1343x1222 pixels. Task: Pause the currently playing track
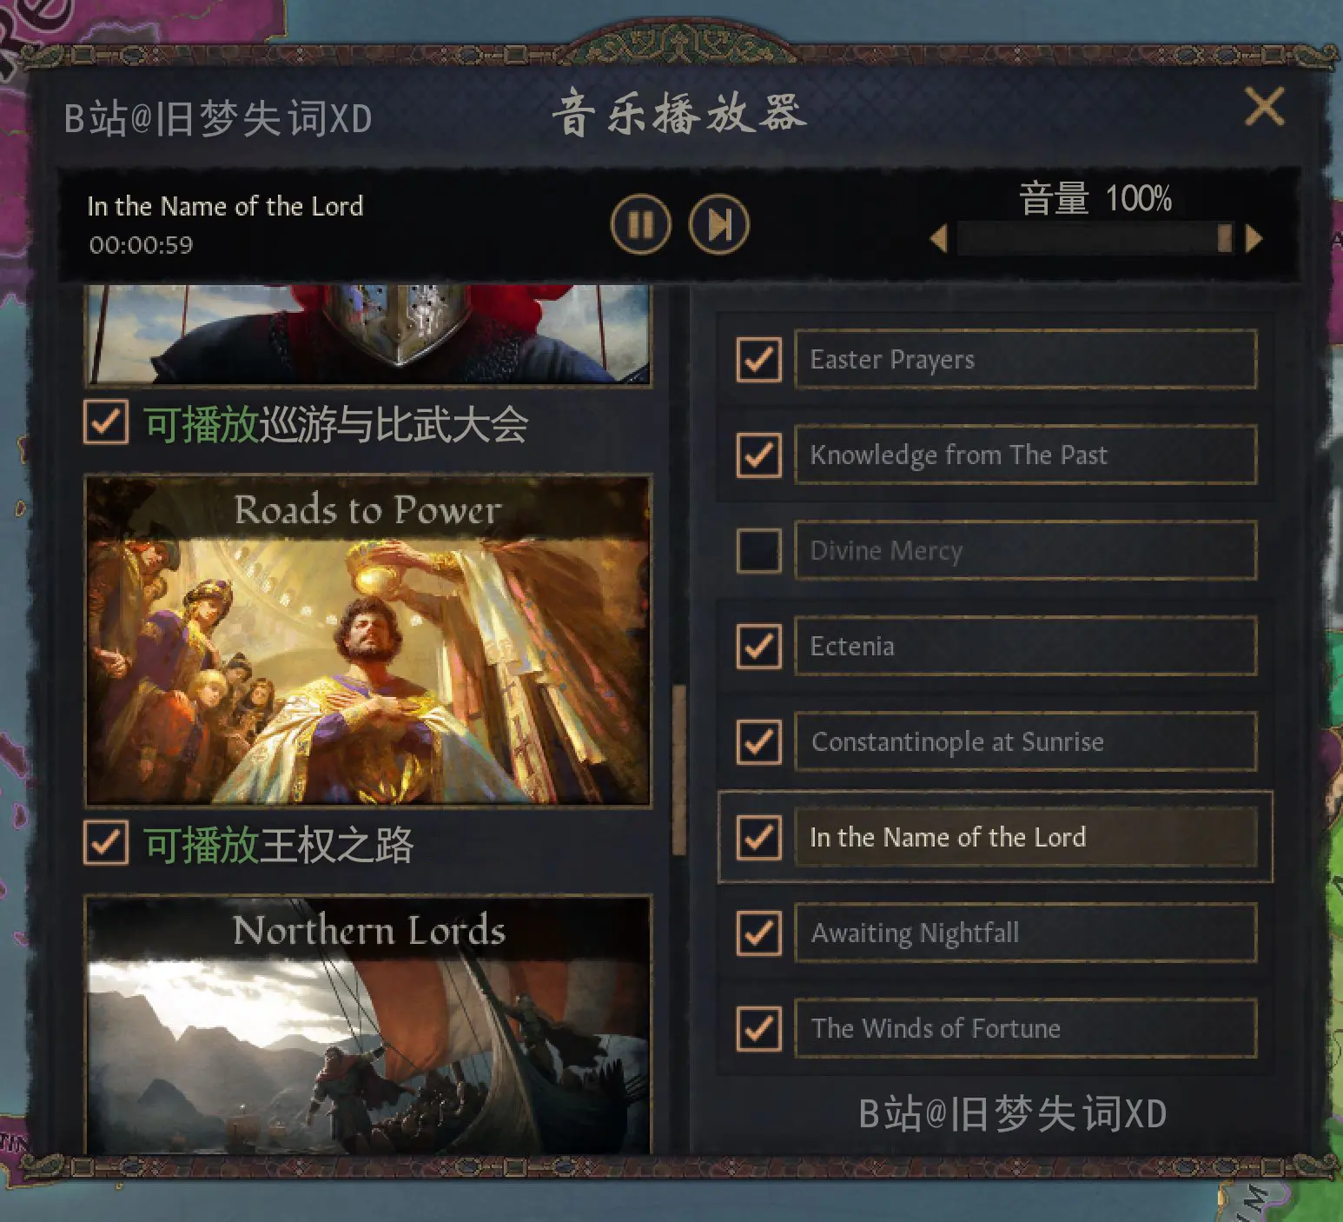pyautogui.click(x=640, y=224)
